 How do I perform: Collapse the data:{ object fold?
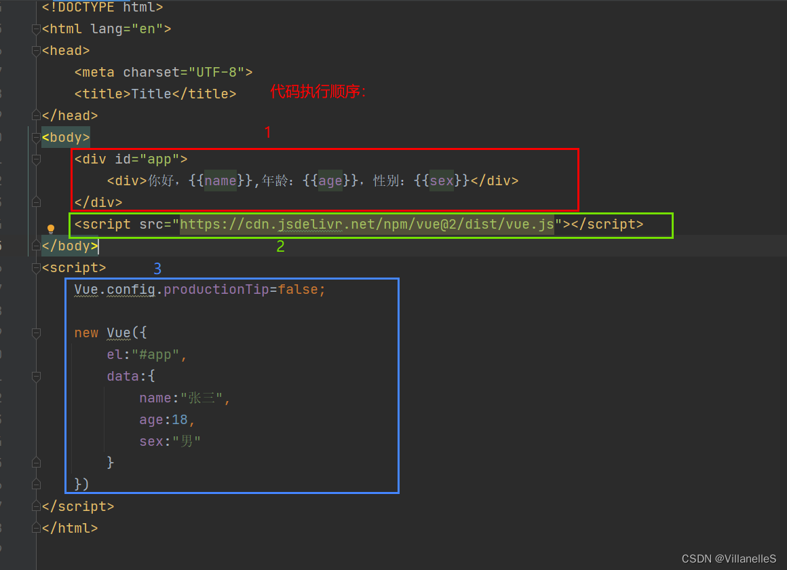(x=36, y=376)
